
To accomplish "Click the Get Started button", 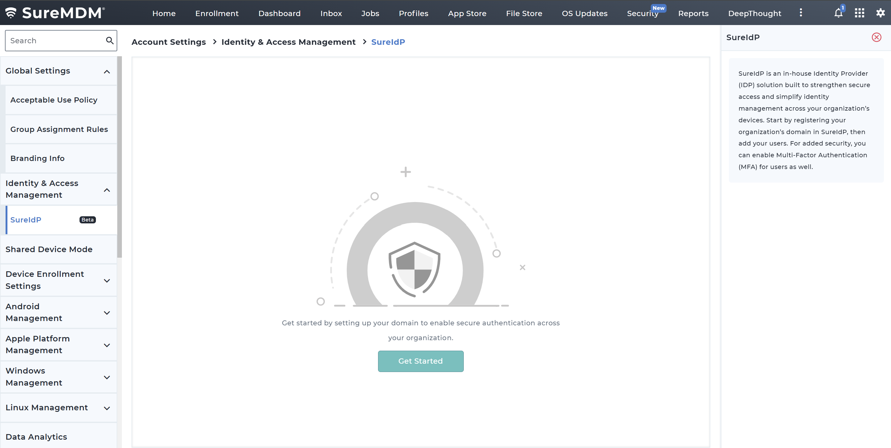I will [x=420, y=361].
